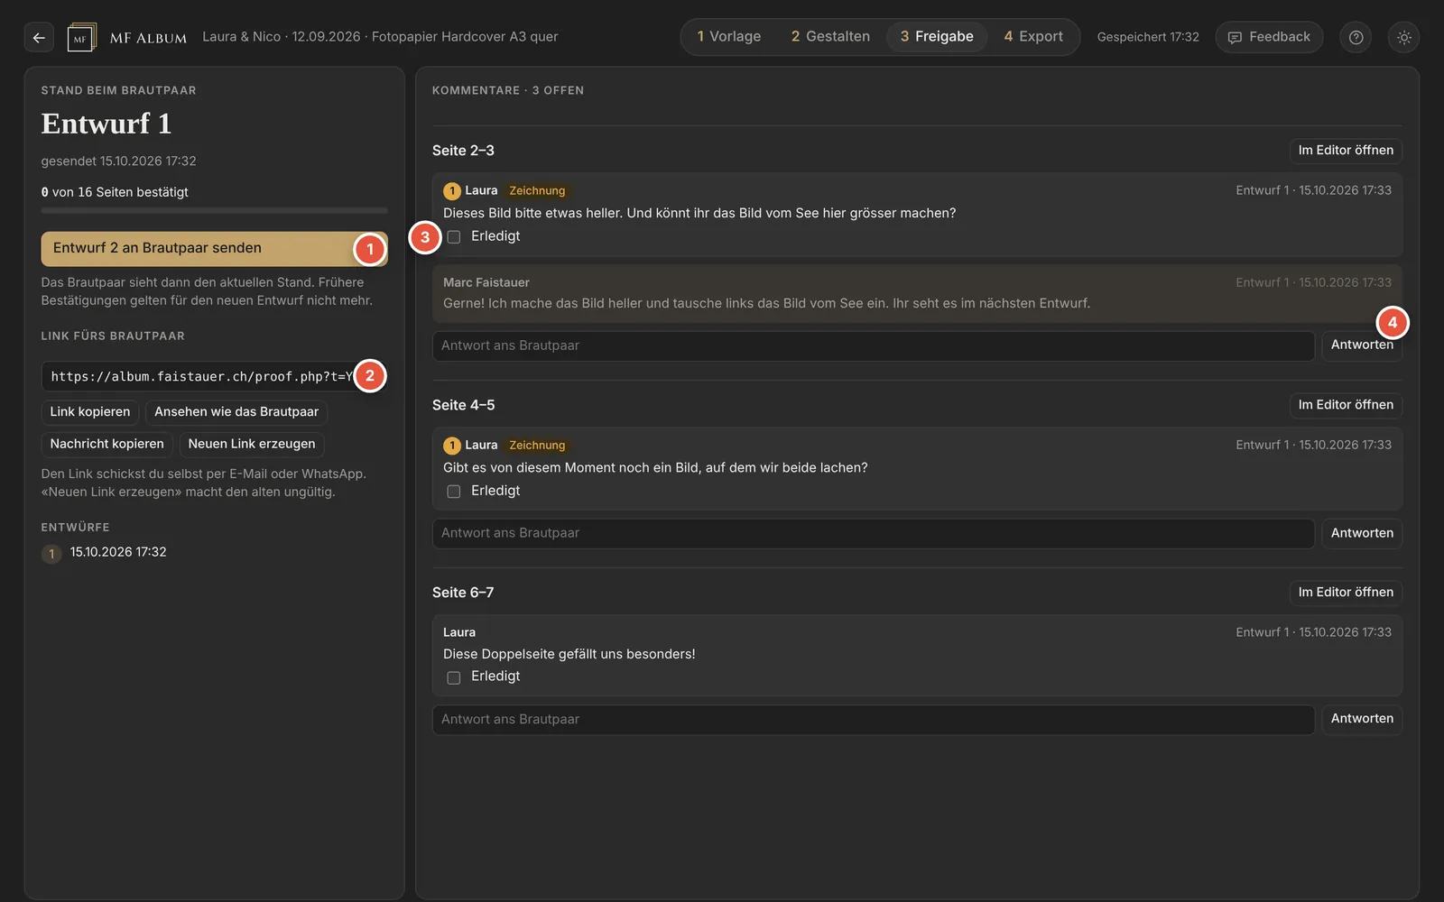Image resolution: width=1444 pixels, height=902 pixels.
Task: Open the Export step
Action: pos(1033,37)
